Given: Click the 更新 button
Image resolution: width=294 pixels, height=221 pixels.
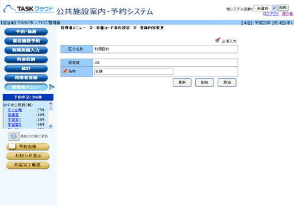Looking at the screenshot, I should pos(182,82).
